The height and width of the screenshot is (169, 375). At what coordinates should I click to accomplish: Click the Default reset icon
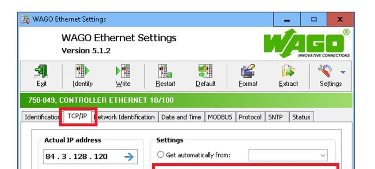(x=205, y=71)
